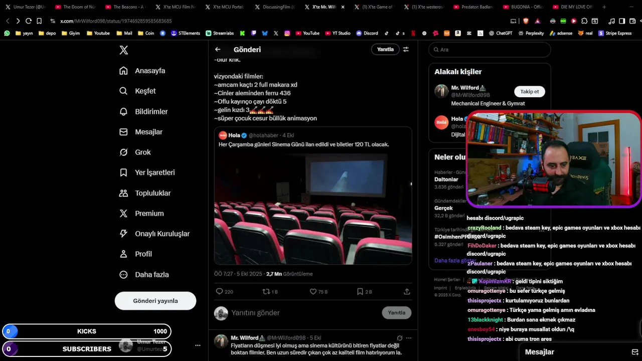Click Gönderi yayınla button
Viewport: 642px width, 361px height.
[155, 301]
